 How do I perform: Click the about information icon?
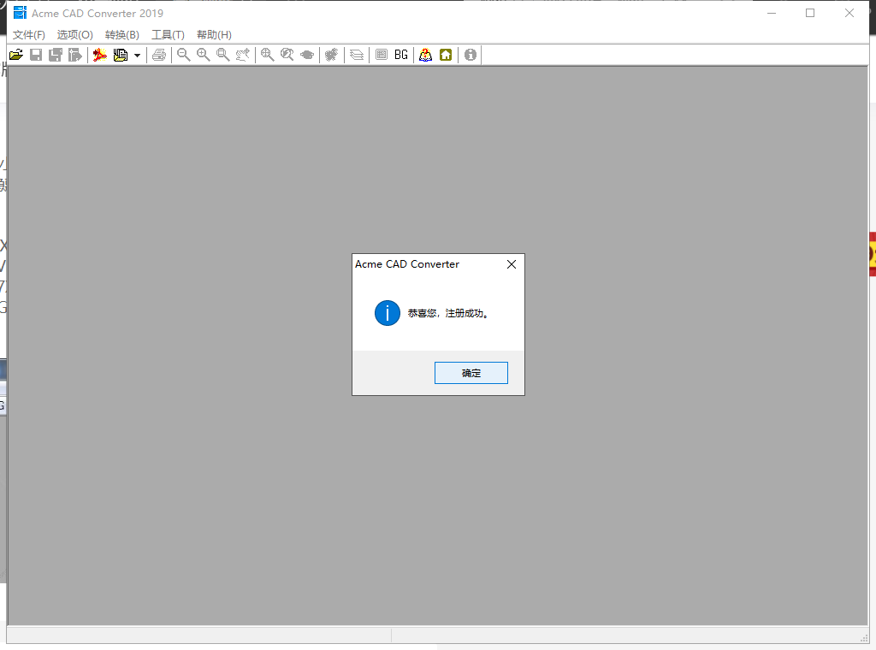(x=471, y=55)
